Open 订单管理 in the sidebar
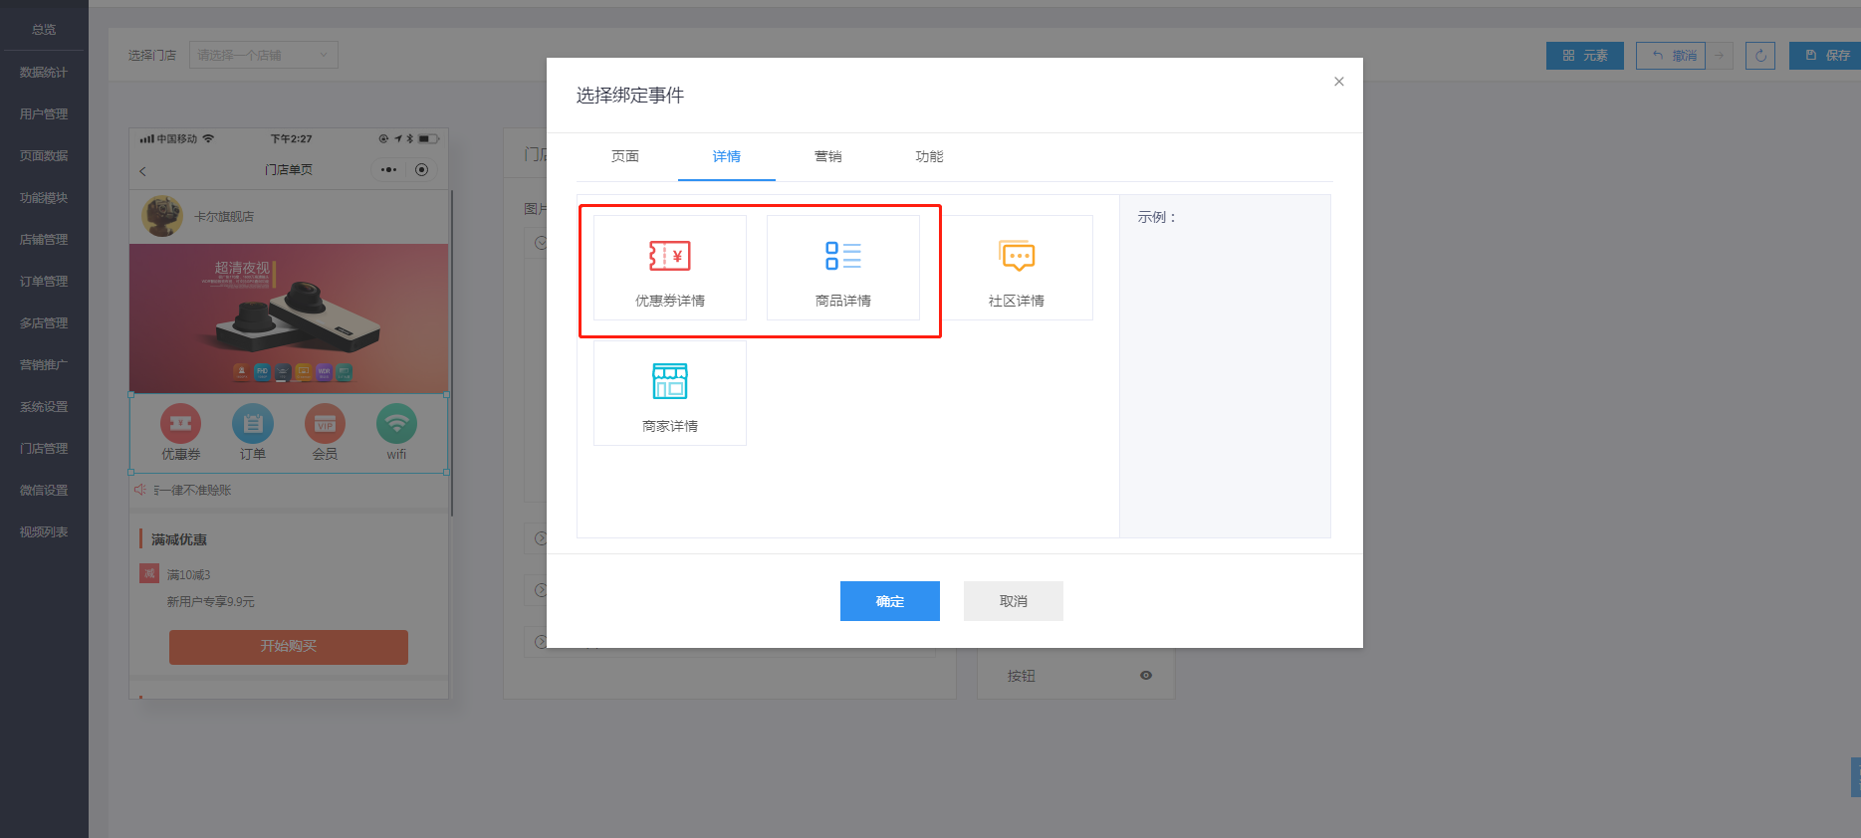Image resolution: width=1861 pixels, height=838 pixels. coord(44,282)
